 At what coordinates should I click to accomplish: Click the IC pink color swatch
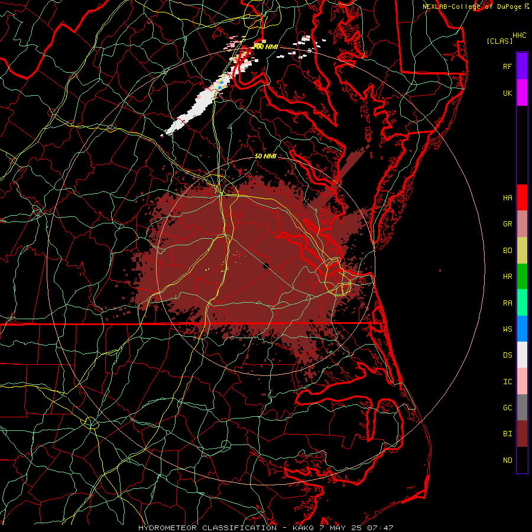pos(522,381)
